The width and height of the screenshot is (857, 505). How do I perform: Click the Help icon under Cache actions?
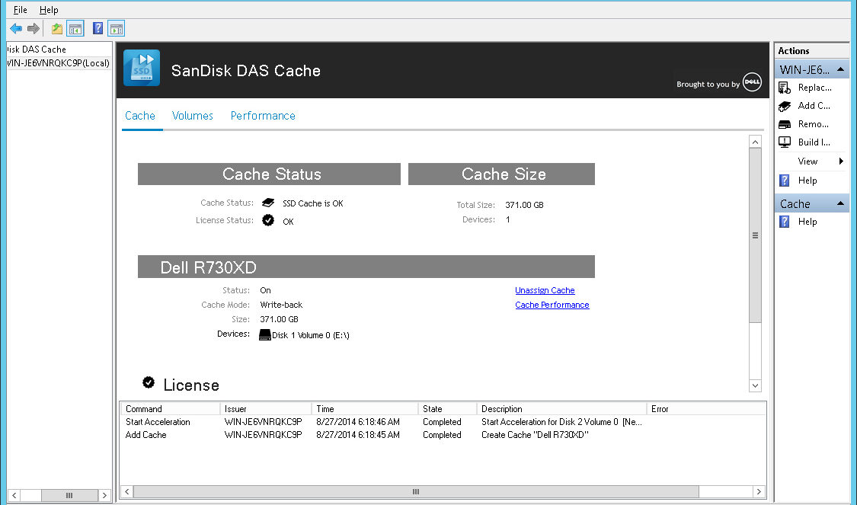(x=785, y=222)
